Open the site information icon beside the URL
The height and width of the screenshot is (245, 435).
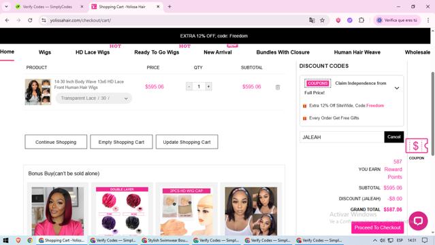point(44,20)
